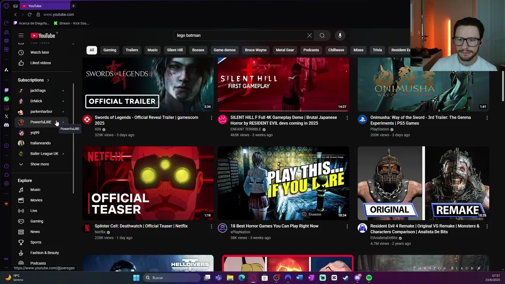Select the Podcasts filter chip
The image size is (505, 284).
point(311,50)
